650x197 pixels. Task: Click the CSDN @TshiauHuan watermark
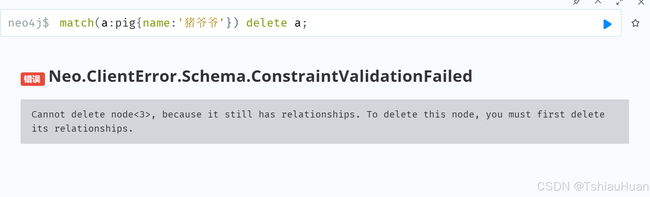click(593, 187)
